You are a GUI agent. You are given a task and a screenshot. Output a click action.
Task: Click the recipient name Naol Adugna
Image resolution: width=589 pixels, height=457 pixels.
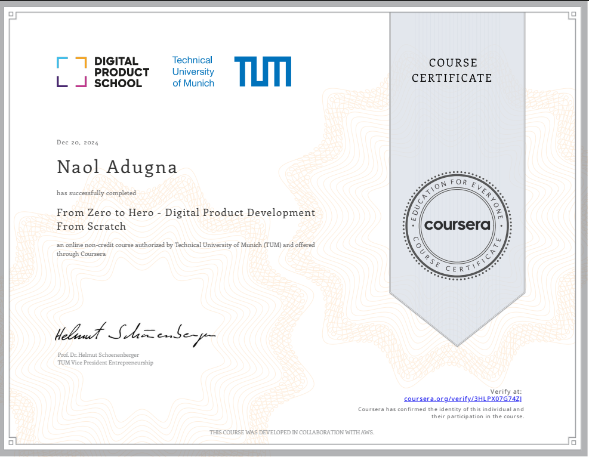pos(117,167)
